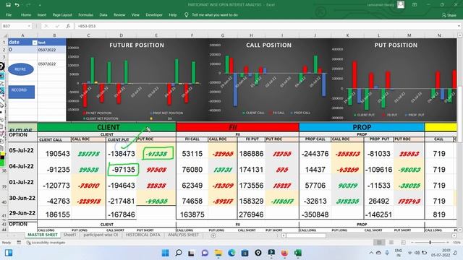This screenshot has width=463, height=260.
Task: Open Customize Quick Access Toolbar arrow
Action: click(x=39, y=5)
